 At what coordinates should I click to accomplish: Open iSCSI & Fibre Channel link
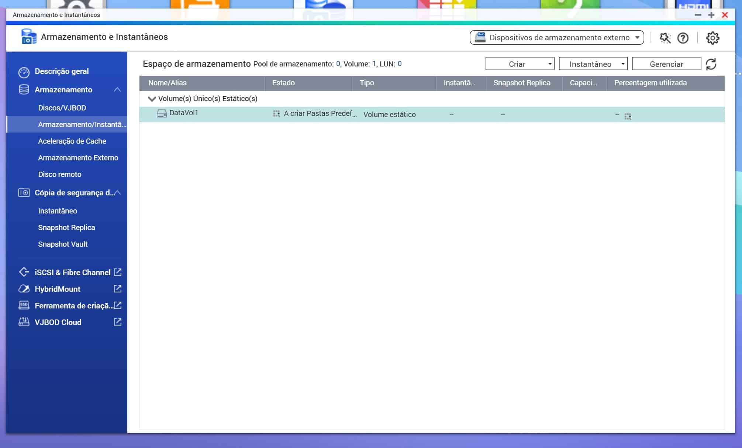[x=72, y=273]
